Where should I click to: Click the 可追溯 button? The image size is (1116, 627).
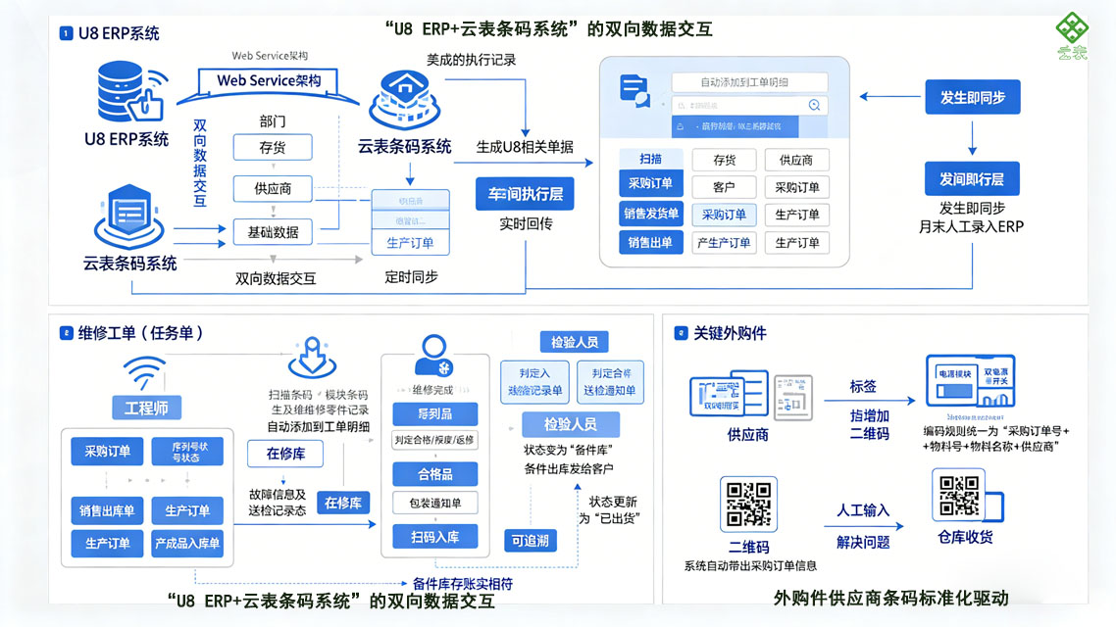click(531, 540)
